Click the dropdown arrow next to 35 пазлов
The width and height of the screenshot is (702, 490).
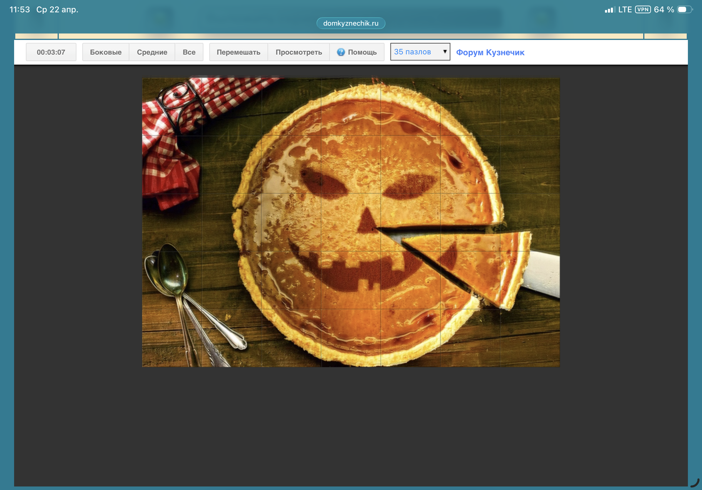tap(445, 52)
